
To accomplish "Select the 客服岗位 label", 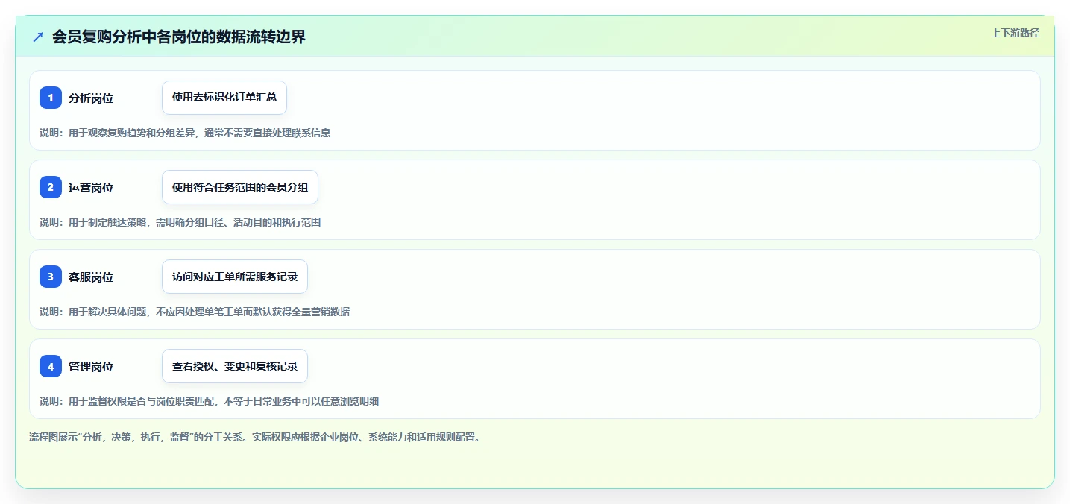I will pyautogui.click(x=91, y=277).
